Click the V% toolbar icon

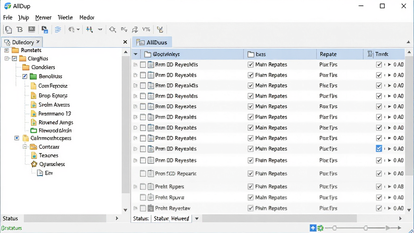(x=146, y=29)
